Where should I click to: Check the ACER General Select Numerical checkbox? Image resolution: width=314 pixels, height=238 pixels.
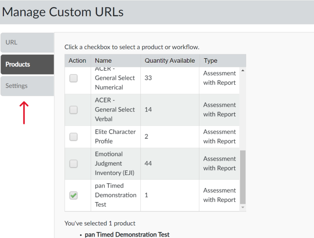coord(73,78)
